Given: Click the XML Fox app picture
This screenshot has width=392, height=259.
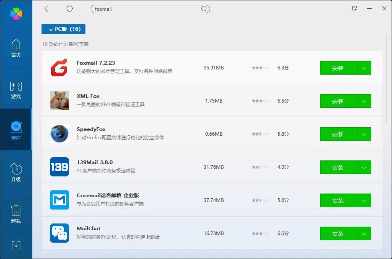Looking at the screenshot, I should 59,101.
